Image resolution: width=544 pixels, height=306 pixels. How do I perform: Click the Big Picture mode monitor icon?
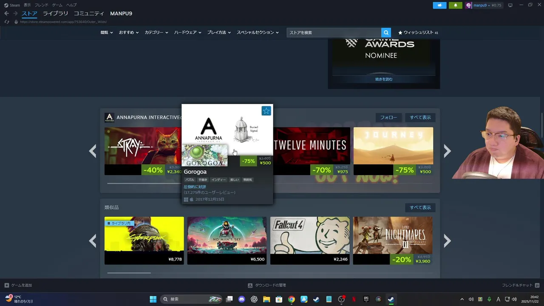tap(510, 5)
